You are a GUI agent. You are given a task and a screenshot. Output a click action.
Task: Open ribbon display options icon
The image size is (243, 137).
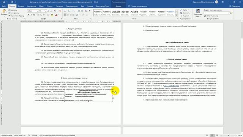pyautogui.click(x=222, y=2)
